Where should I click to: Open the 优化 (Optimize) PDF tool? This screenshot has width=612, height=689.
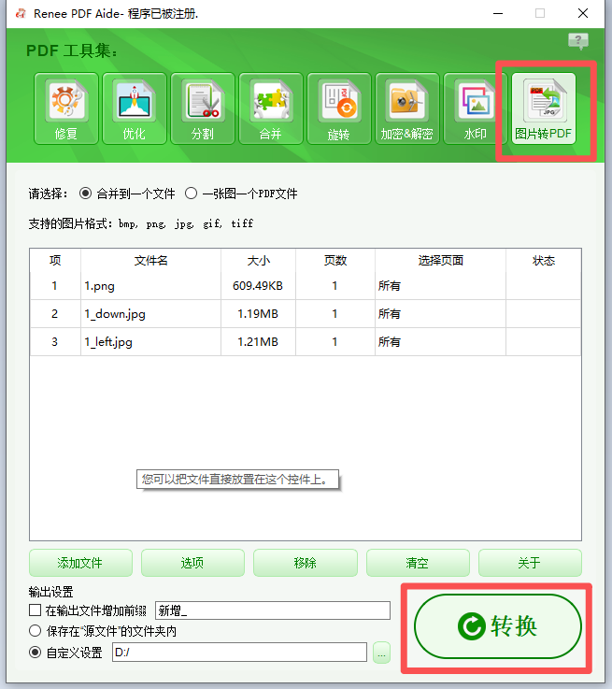135,108
